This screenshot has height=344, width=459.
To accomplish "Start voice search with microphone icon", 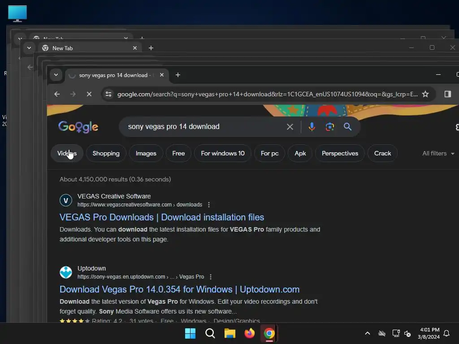I will [x=312, y=127].
